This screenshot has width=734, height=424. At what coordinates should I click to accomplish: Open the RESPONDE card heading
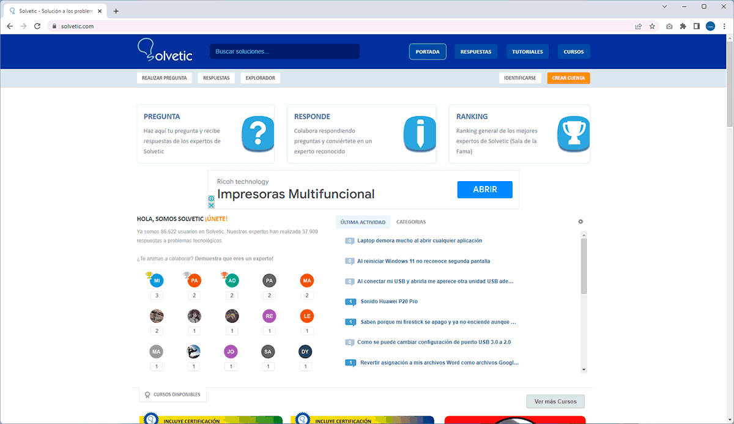312,116
